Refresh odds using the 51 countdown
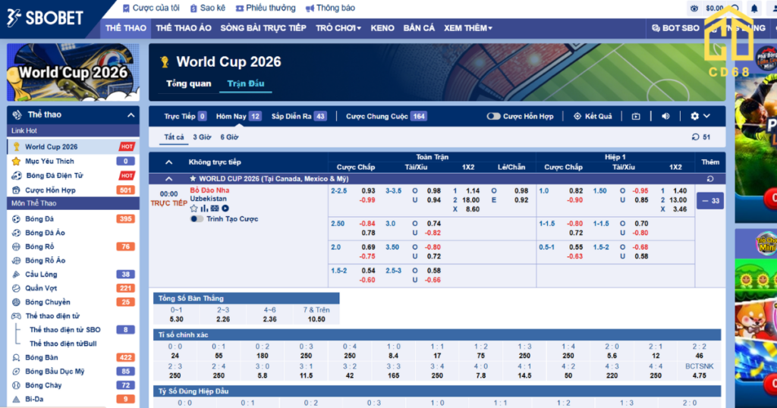Image resolution: width=777 pixels, height=408 pixels. click(700, 137)
